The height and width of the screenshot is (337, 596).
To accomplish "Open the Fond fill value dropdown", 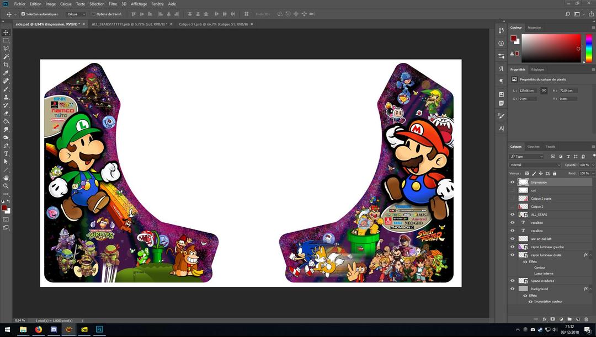I will pos(592,173).
